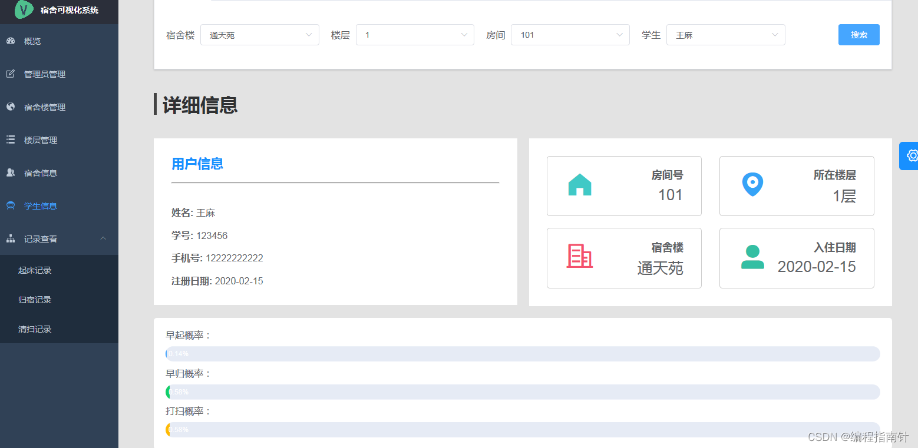Go to 概览 menu item
Image resolution: width=918 pixels, height=448 pixels.
point(59,41)
